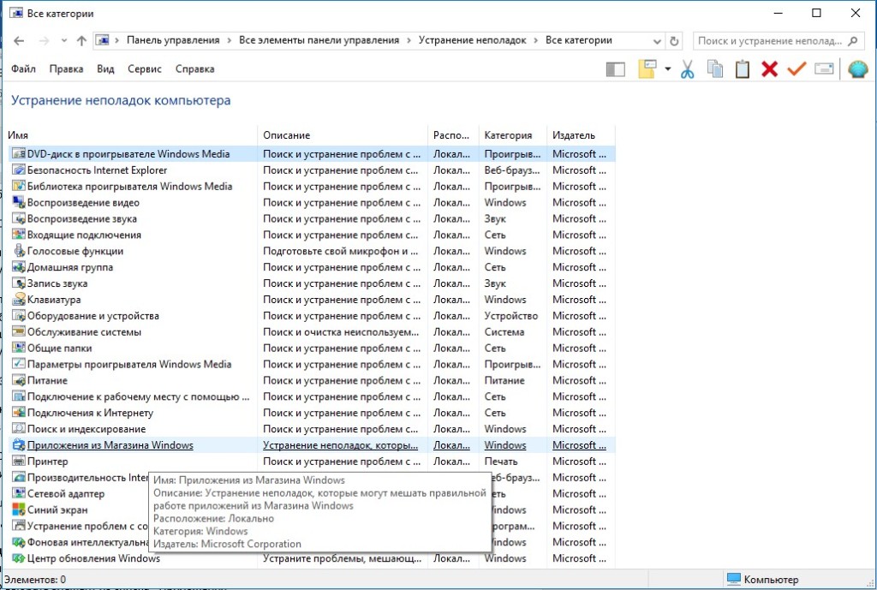Click the orange checkmark Properties icon

click(x=796, y=69)
